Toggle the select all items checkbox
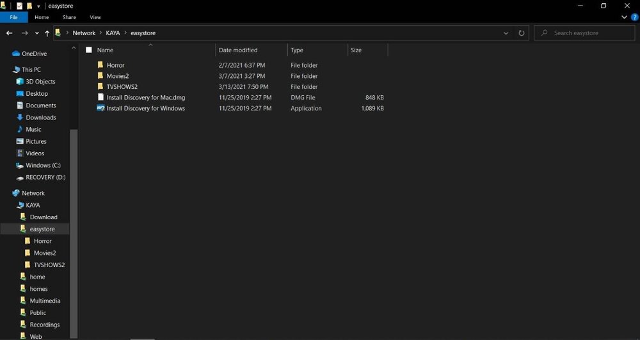Image resolution: width=640 pixels, height=340 pixels. pos(89,50)
